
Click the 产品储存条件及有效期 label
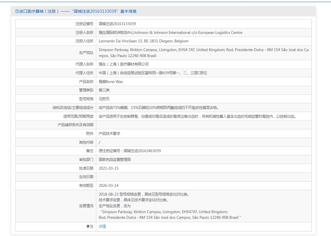[x=76, y=125]
